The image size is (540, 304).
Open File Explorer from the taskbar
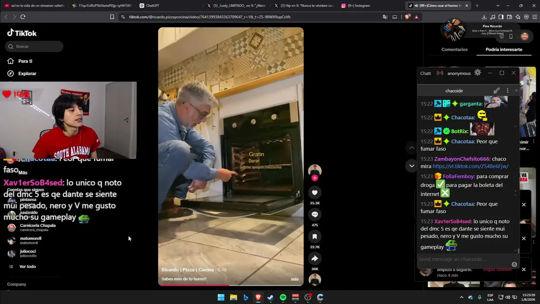coord(233,297)
